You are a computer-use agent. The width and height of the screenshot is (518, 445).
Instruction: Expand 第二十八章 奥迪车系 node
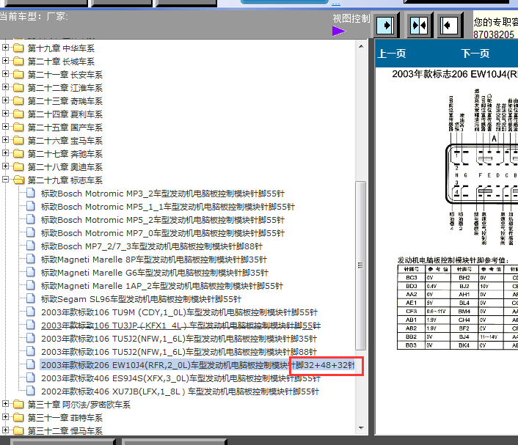pos(5,166)
